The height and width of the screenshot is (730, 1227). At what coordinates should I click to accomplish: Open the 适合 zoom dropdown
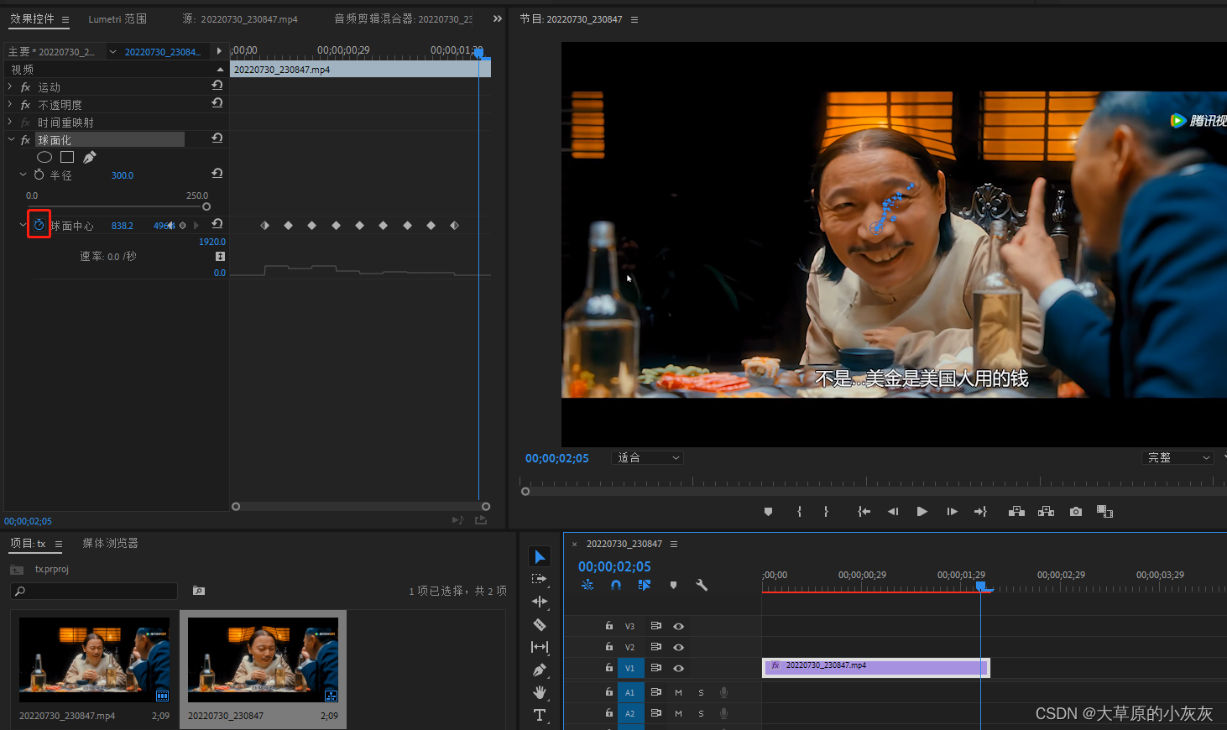point(648,457)
